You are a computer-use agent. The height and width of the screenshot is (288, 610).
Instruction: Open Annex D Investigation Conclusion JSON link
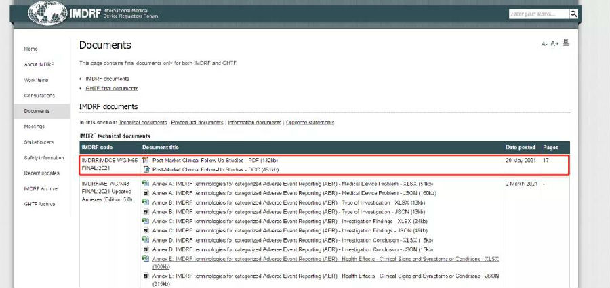coord(293,249)
